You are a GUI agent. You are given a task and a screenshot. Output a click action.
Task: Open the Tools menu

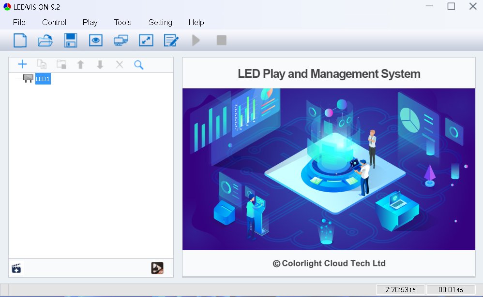tap(122, 22)
